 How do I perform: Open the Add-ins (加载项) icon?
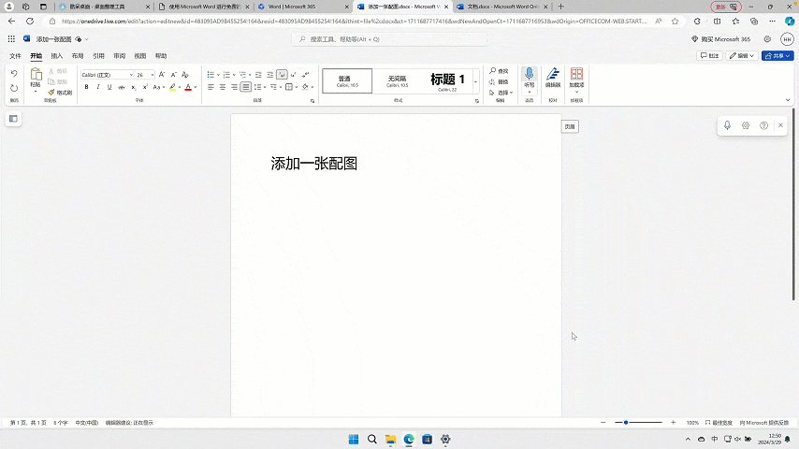tap(576, 75)
